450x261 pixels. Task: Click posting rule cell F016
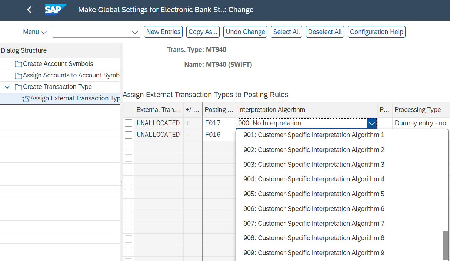[x=219, y=135]
